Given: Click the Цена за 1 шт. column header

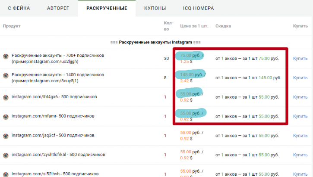Looking at the screenshot, I should coord(194,26).
